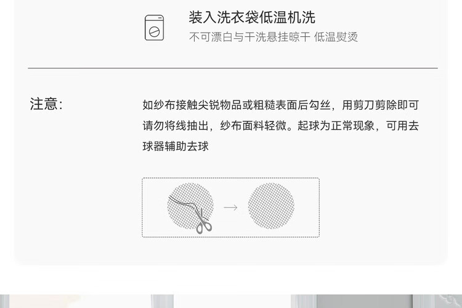Click the horizontal divider line

[x=233, y=68]
